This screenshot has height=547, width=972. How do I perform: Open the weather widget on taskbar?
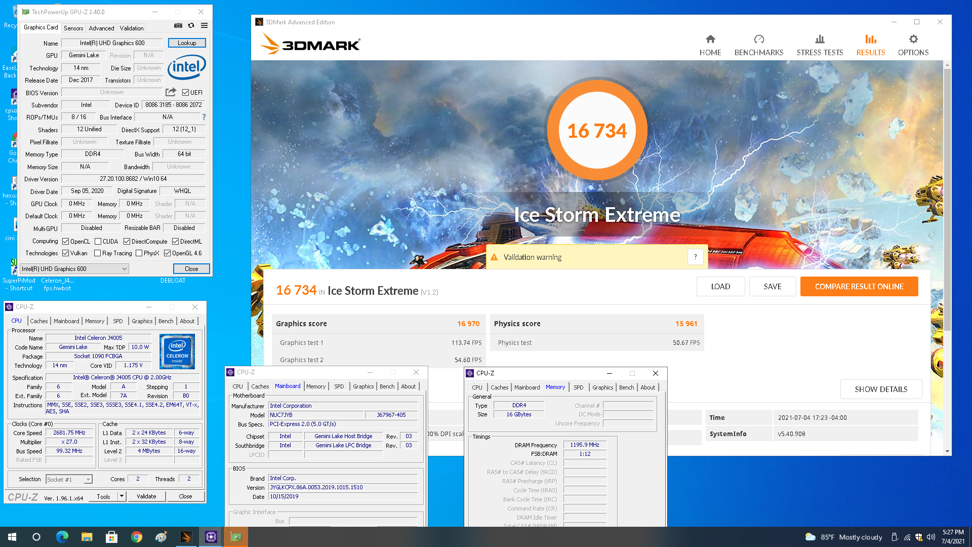tap(843, 537)
